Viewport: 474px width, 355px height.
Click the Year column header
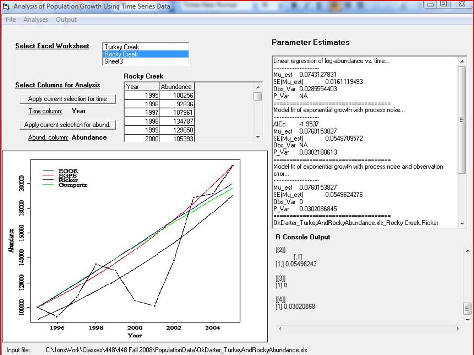click(142, 87)
